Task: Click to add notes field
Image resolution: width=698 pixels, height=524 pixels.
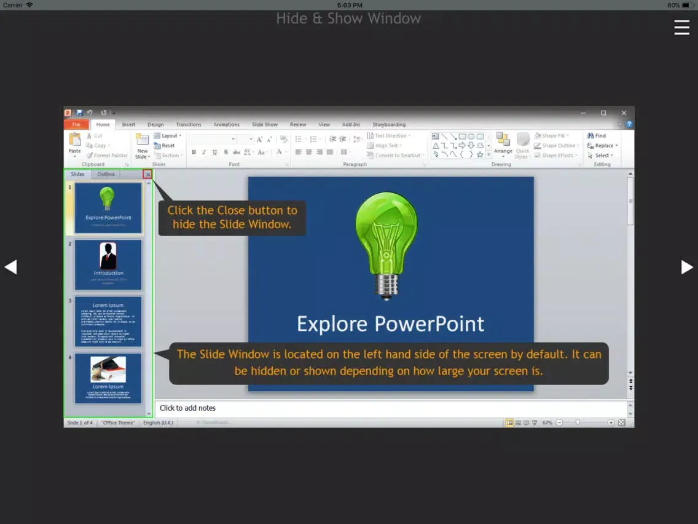Action: coord(391,408)
